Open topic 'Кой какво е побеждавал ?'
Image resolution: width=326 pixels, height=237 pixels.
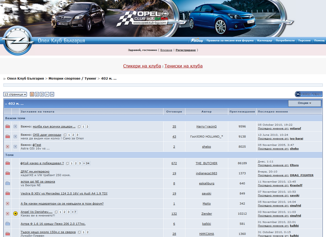click(x=43, y=163)
